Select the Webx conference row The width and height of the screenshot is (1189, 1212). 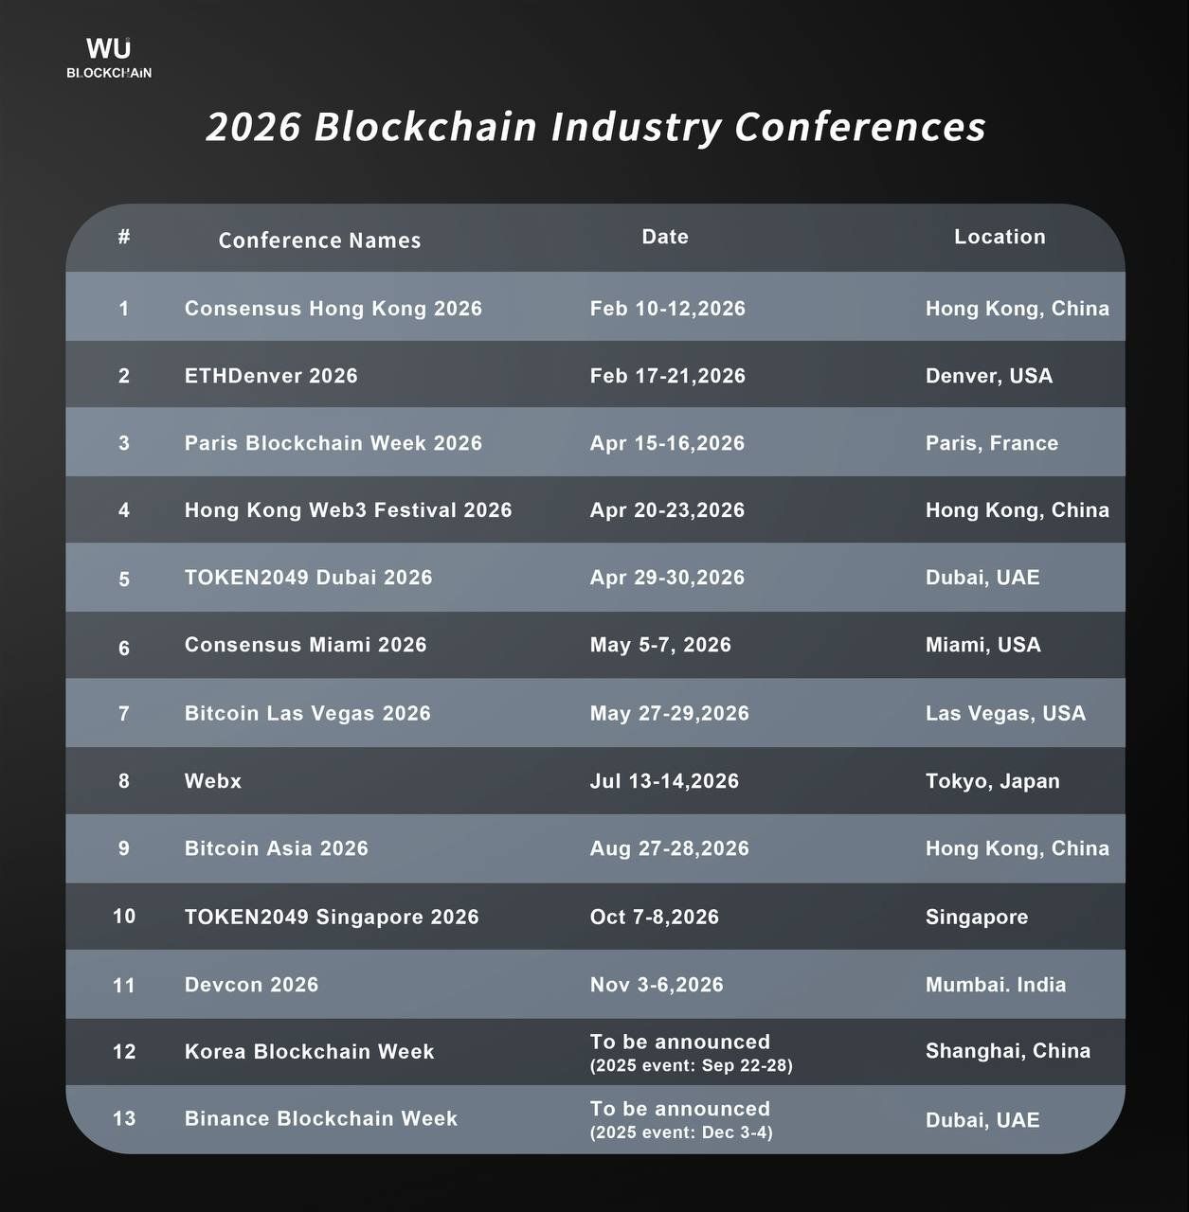595,780
